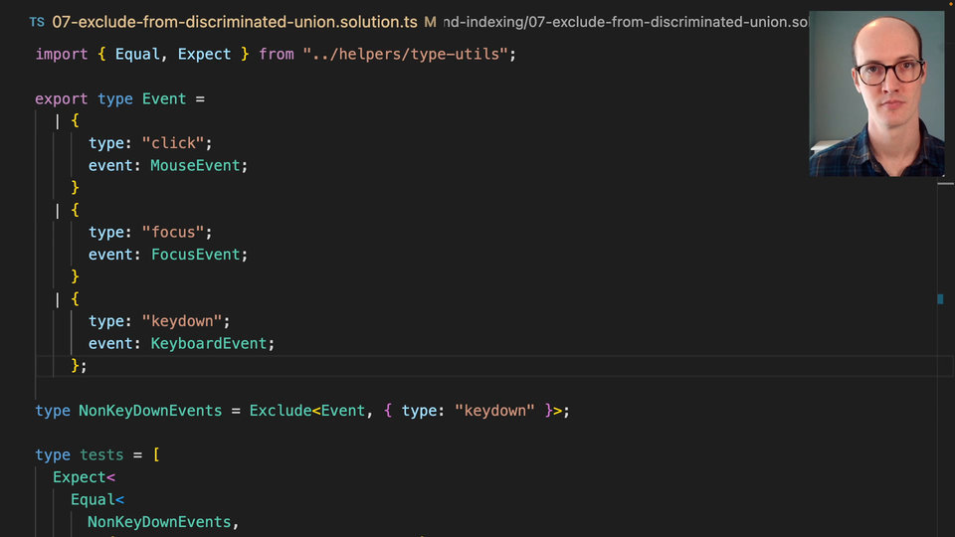
Task: Click the Equal identifier in the import statement
Action: pyautogui.click(x=137, y=54)
